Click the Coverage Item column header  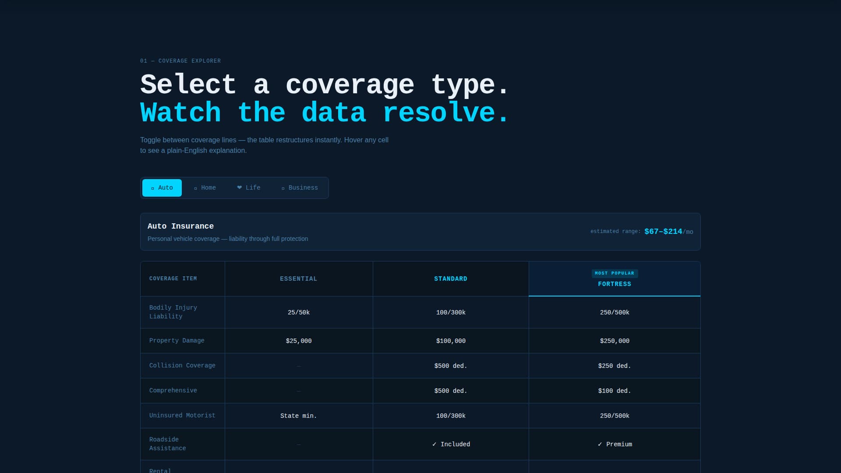(183, 279)
